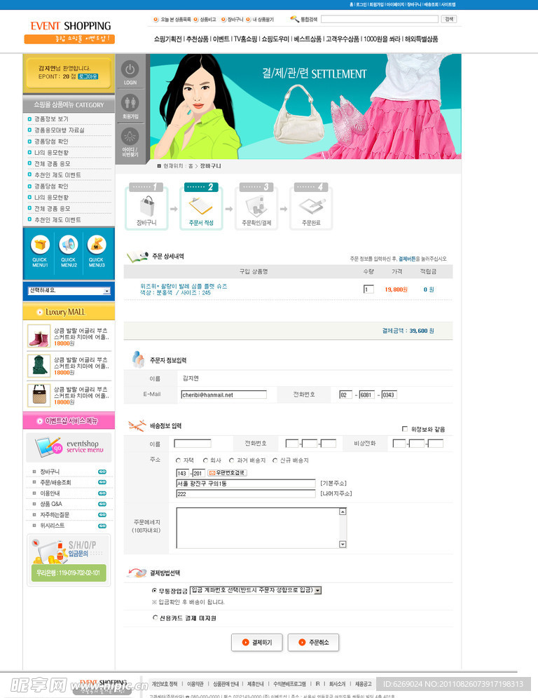Select step 3 주문확인/결제 icon

pos(256,206)
